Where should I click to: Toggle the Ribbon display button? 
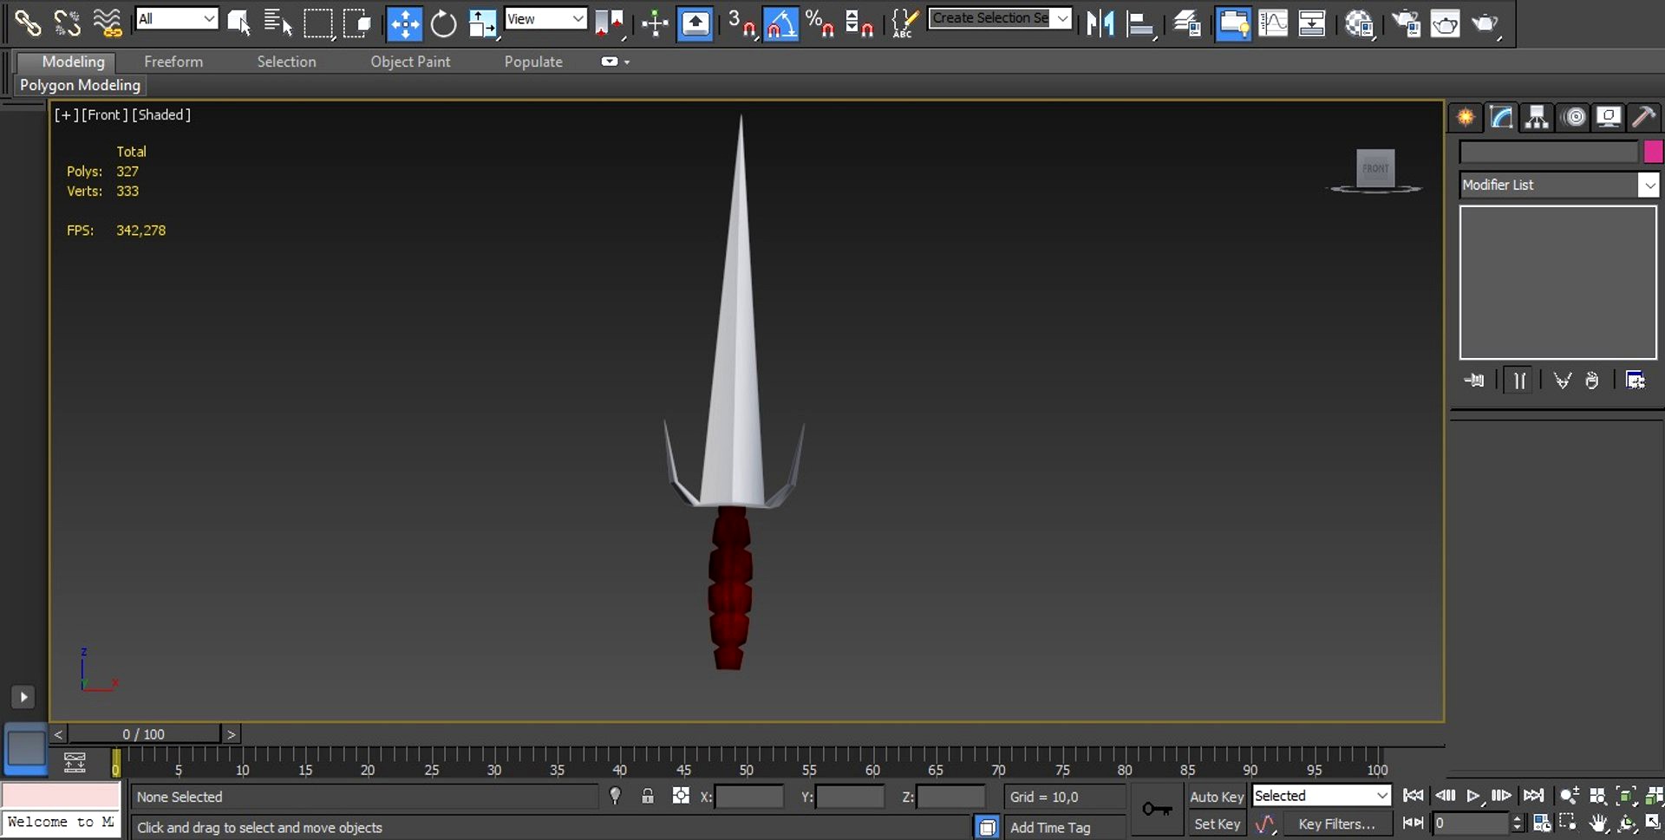[1232, 23]
